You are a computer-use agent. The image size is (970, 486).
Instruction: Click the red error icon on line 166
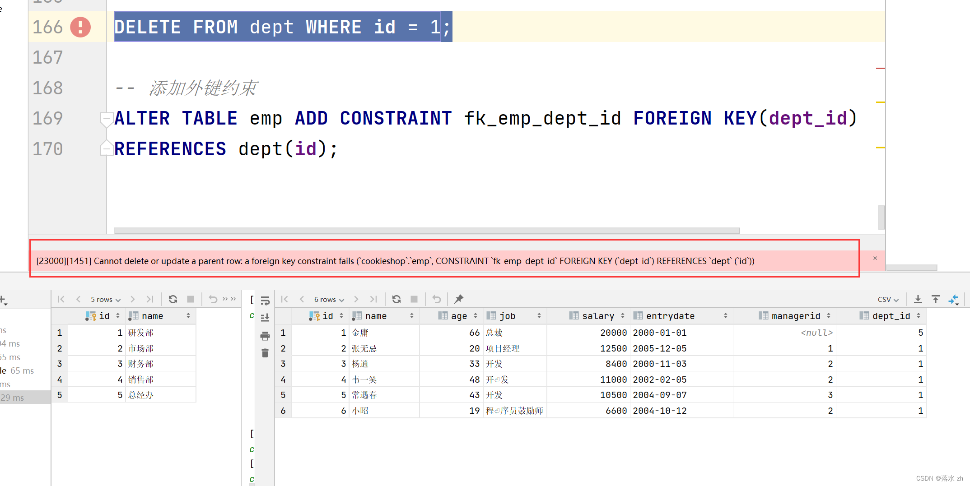pos(80,27)
